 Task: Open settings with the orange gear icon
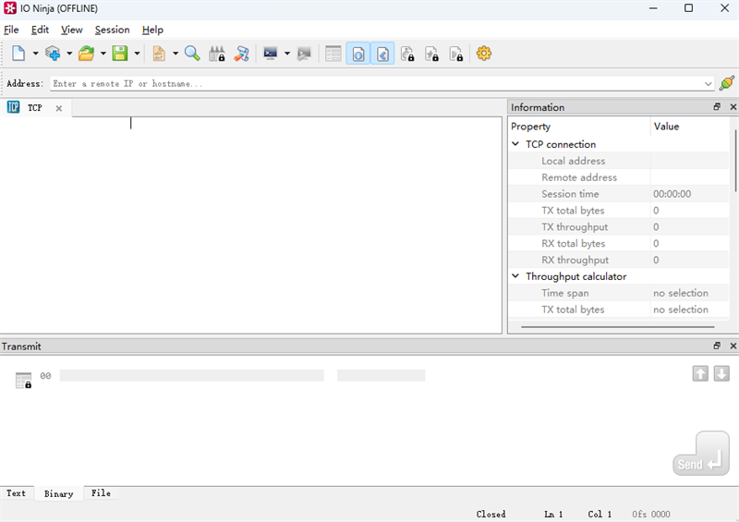pyautogui.click(x=484, y=54)
